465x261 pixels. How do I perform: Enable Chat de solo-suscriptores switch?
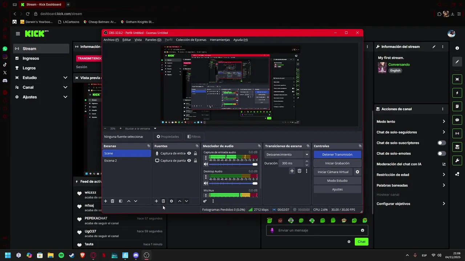pos(441,143)
